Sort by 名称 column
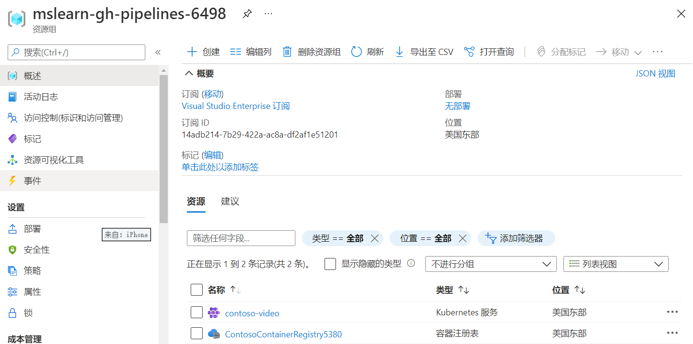The height and width of the screenshot is (344, 693). tap(225, 290)
